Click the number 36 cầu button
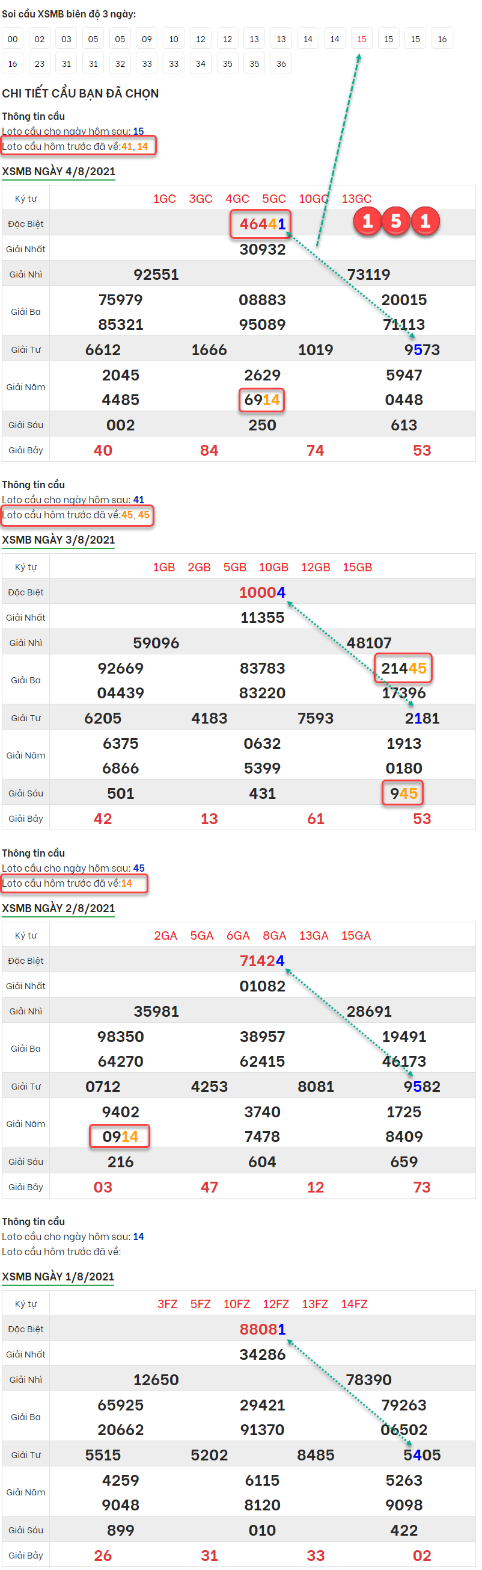Image resolution: width=482 pixels, height=1570 pixels. click(281, 63)
